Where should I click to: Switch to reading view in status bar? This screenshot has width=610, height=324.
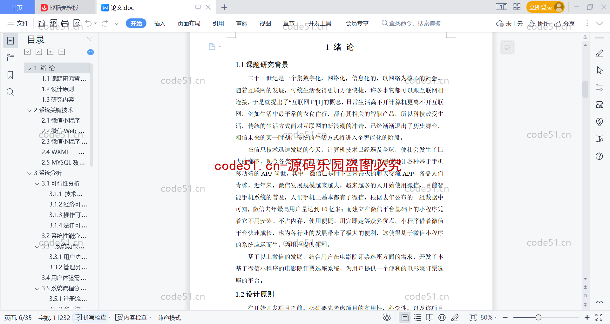[430, 317]
